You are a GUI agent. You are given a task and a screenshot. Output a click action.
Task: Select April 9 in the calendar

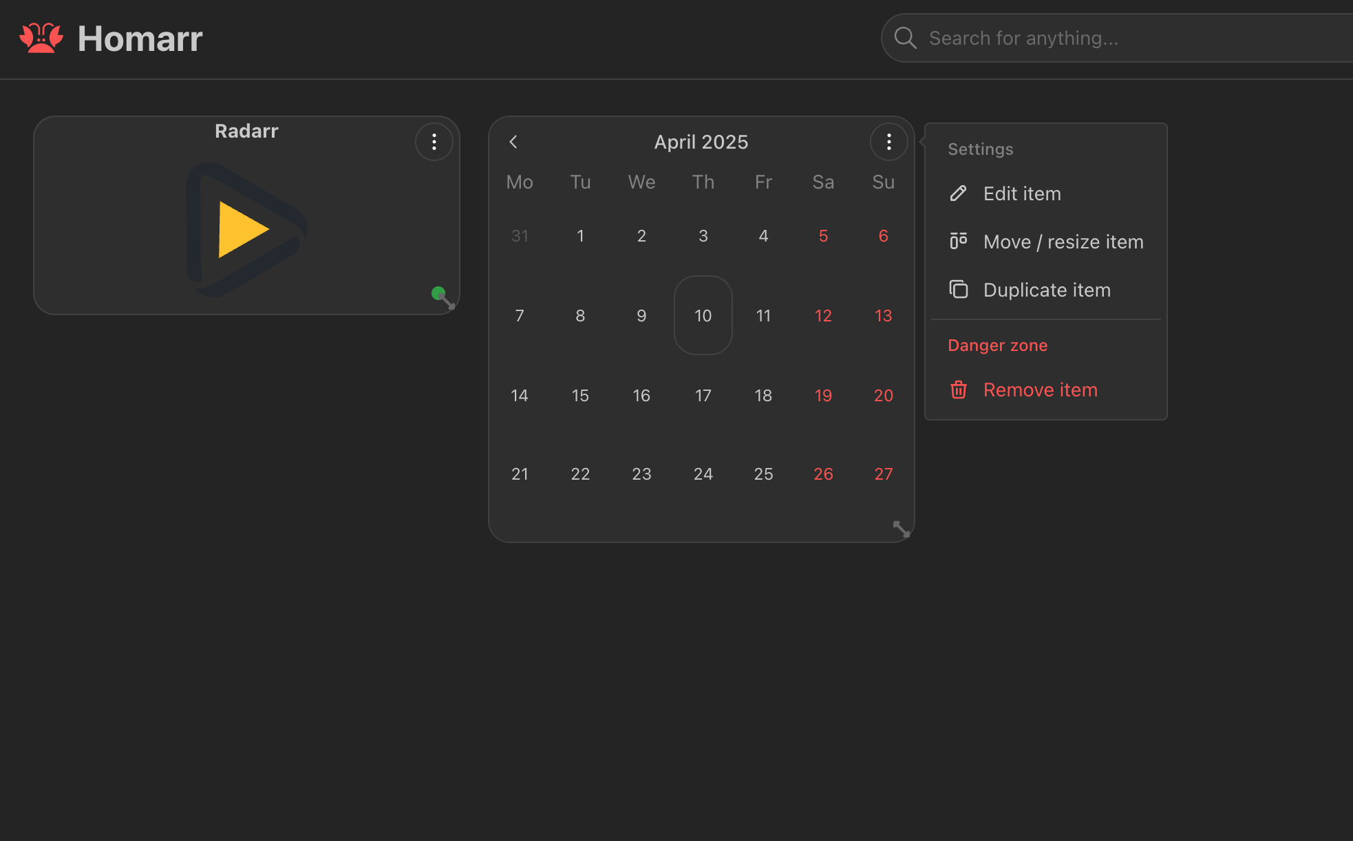(x=641, y=315)
